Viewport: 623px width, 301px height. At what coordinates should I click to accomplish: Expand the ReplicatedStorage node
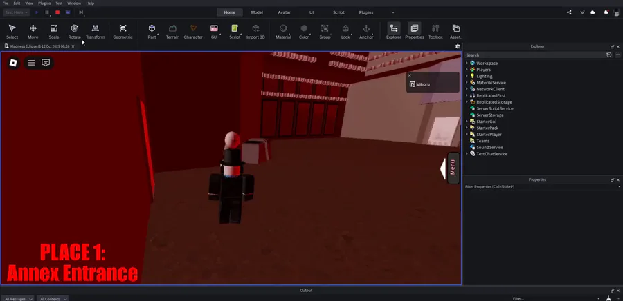click(x=467, y=101)
